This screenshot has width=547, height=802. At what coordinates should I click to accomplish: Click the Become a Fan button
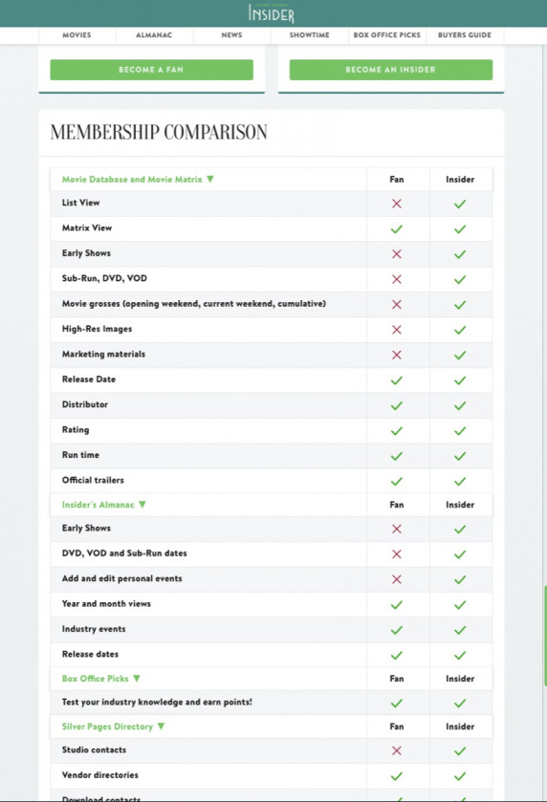click(151, 70)
